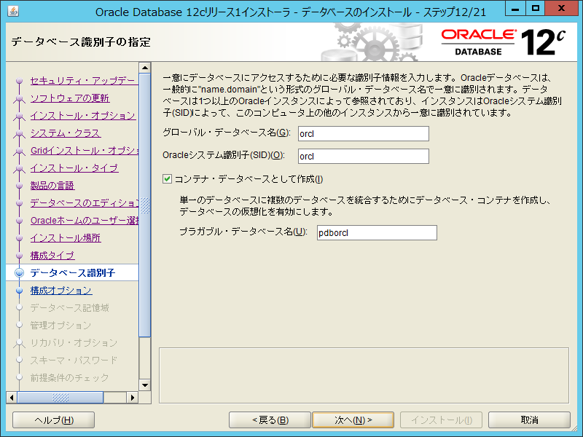Click the Oracle Database 12c logo
The height and width of the screenshot is (437, 583).
click(503, 42)
